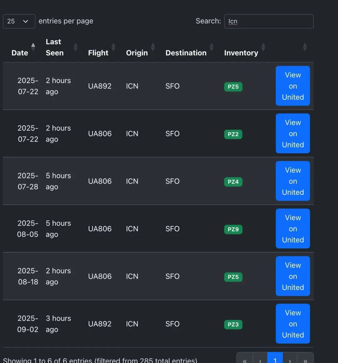View UA806 August 5 flight on United
Viewport: 338px width, 363px height.
click(293, 229)
